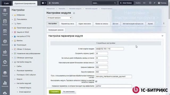This screenshot has width=170, height=95.
Task: Click the Пользователи tree icon
Action: [x=15, y=19]
